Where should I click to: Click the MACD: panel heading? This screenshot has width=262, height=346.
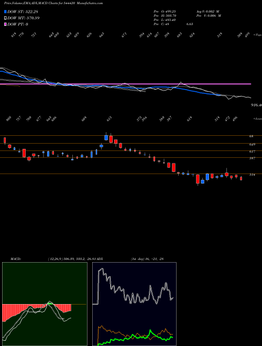click(x=15, y=258)
